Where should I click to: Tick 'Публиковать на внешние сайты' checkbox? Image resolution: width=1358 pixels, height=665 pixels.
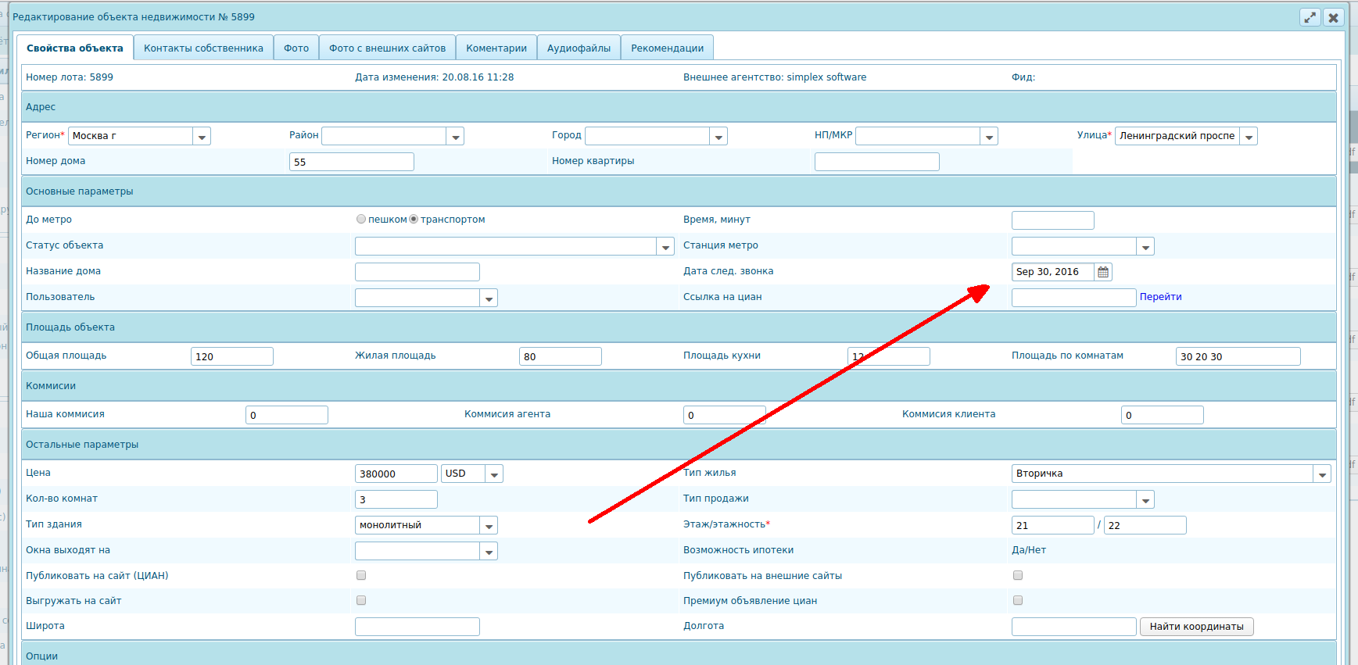coord(1018,576)
